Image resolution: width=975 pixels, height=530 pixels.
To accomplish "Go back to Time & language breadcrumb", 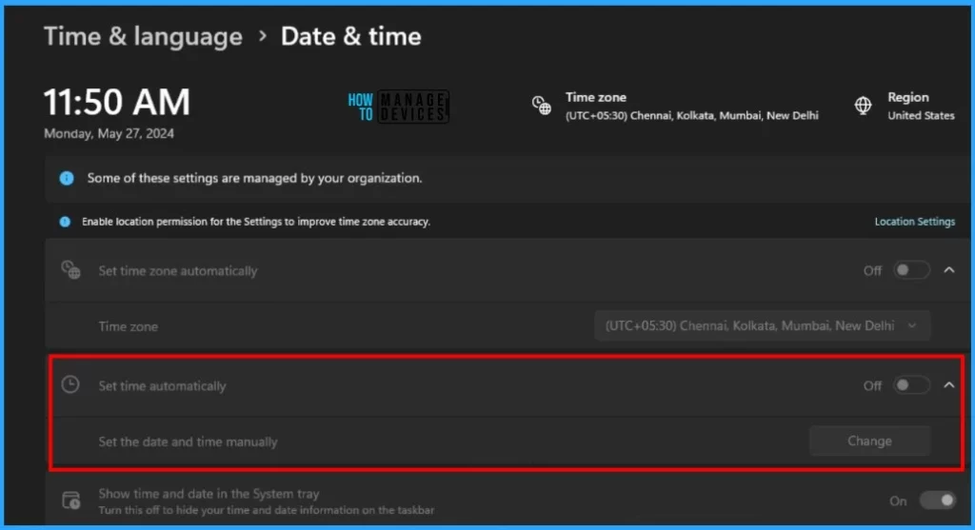I will [x=143, y=37].
